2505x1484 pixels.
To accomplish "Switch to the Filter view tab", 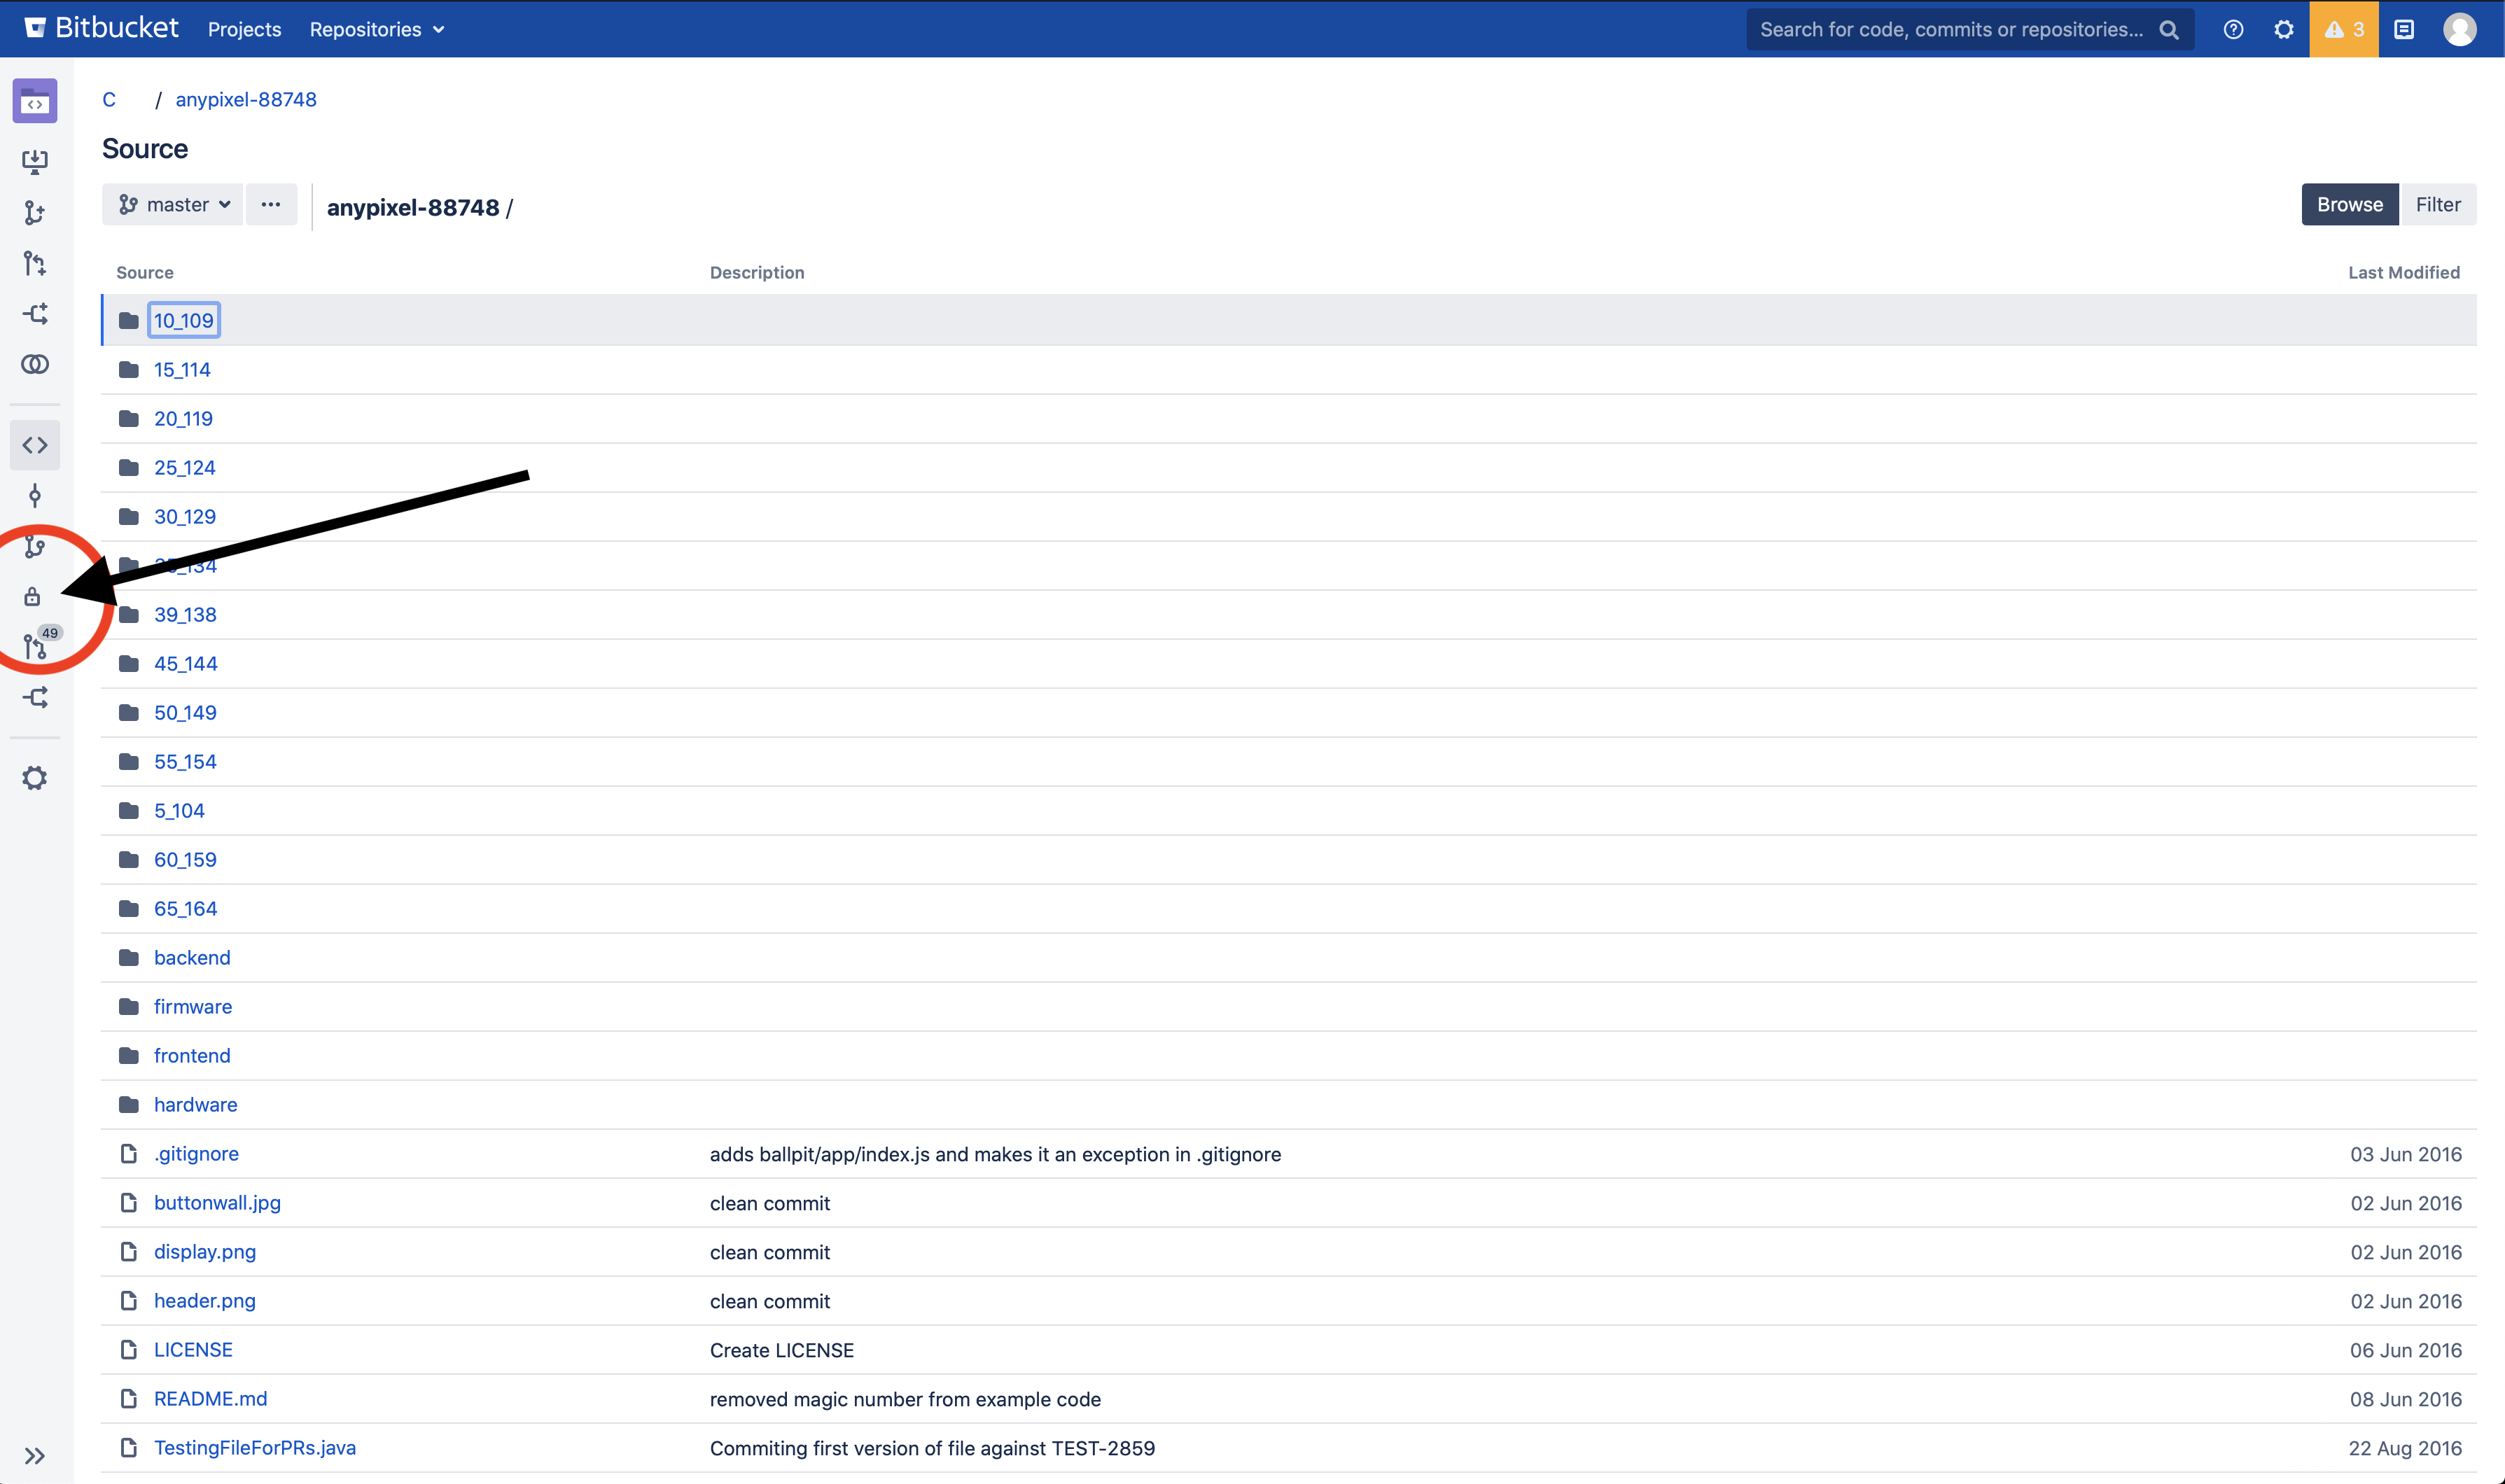I will tap(2437, 205).
